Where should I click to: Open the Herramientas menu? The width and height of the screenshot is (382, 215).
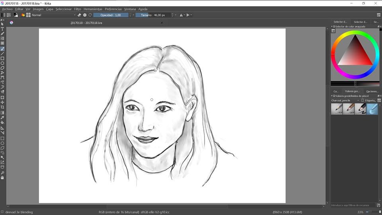[x=93, y=9]
